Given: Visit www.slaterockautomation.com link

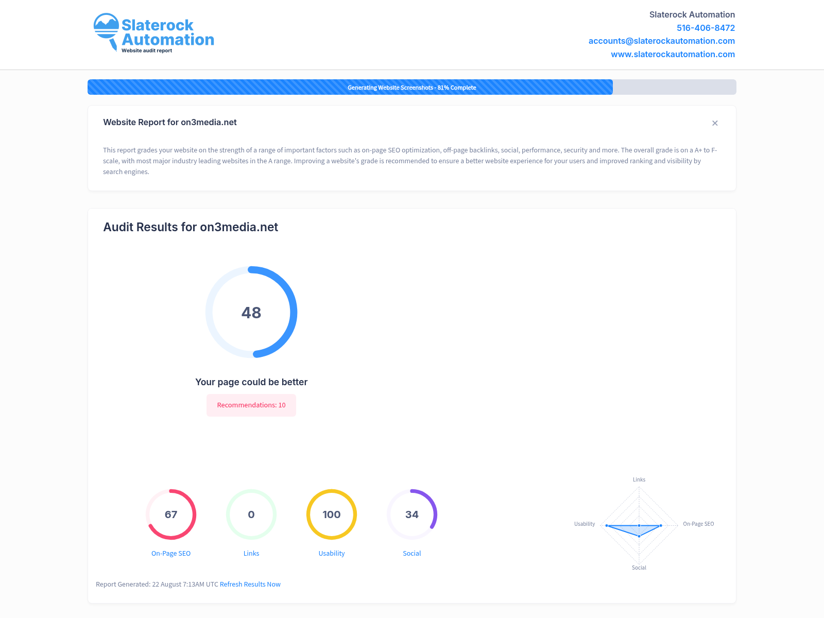Looking at the screenshot, I should click(x=673, y=54).
